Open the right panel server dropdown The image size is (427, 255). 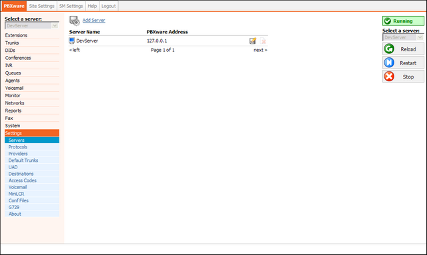403,37
